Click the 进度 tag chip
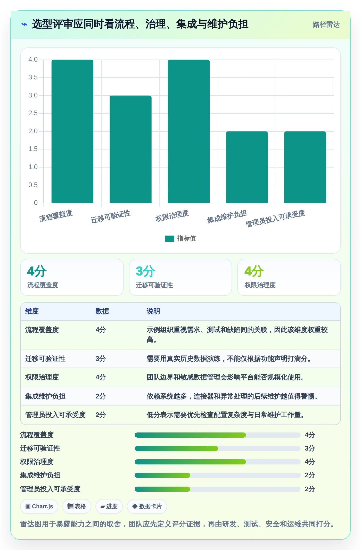 point(109,506)
